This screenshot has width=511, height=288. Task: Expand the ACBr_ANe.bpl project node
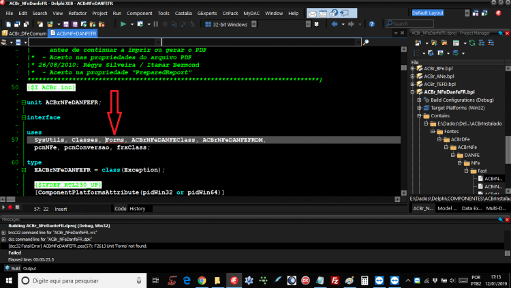[413, 76]
